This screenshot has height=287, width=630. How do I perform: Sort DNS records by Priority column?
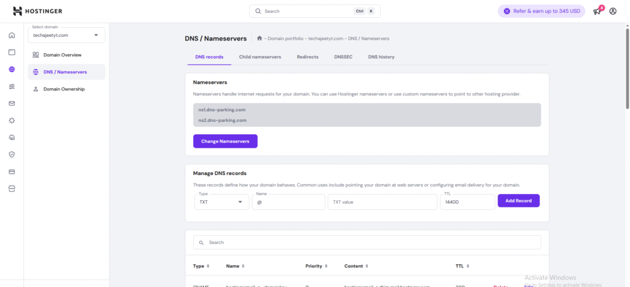click(x=317, y=266)
